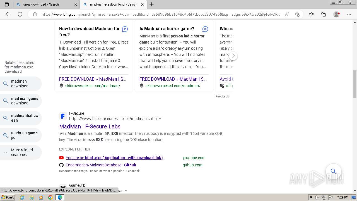Expand the Game3rb result URL dropdown

(126, 191)
